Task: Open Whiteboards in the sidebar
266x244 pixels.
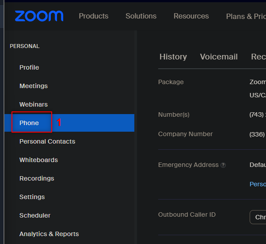Action: (39, 160)
